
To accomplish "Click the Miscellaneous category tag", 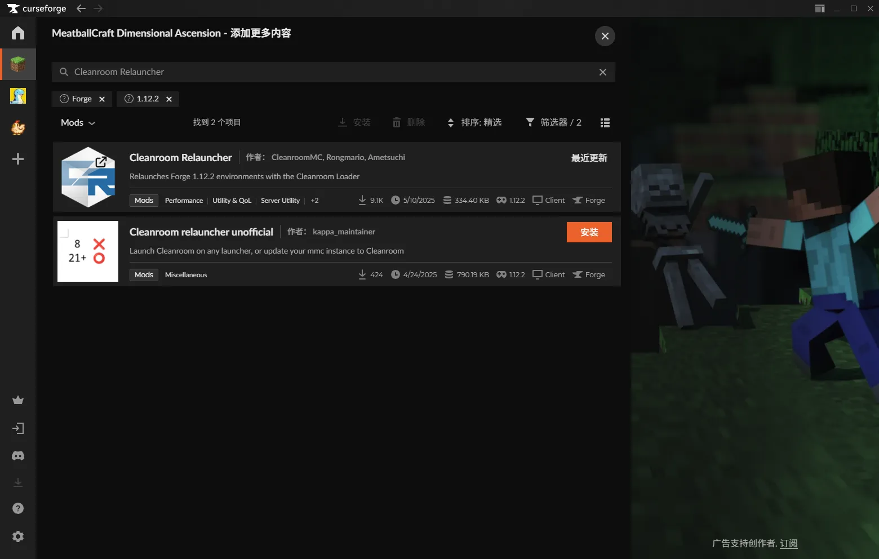I will (186, 275).
